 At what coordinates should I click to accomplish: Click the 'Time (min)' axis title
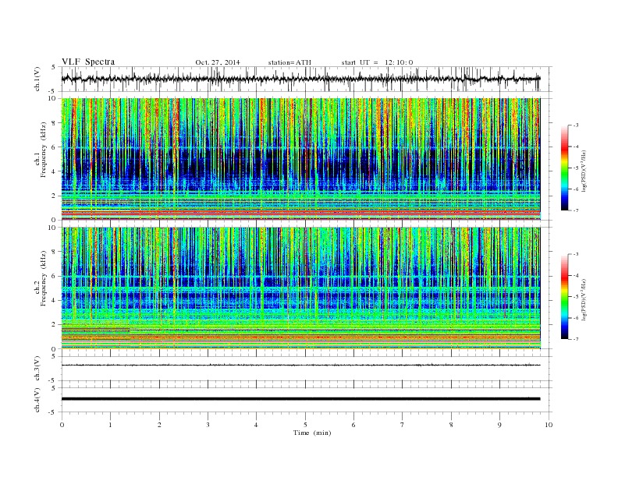coord(312,433)
